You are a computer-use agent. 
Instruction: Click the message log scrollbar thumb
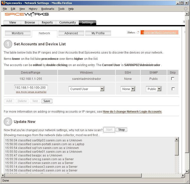coord(177,148)
